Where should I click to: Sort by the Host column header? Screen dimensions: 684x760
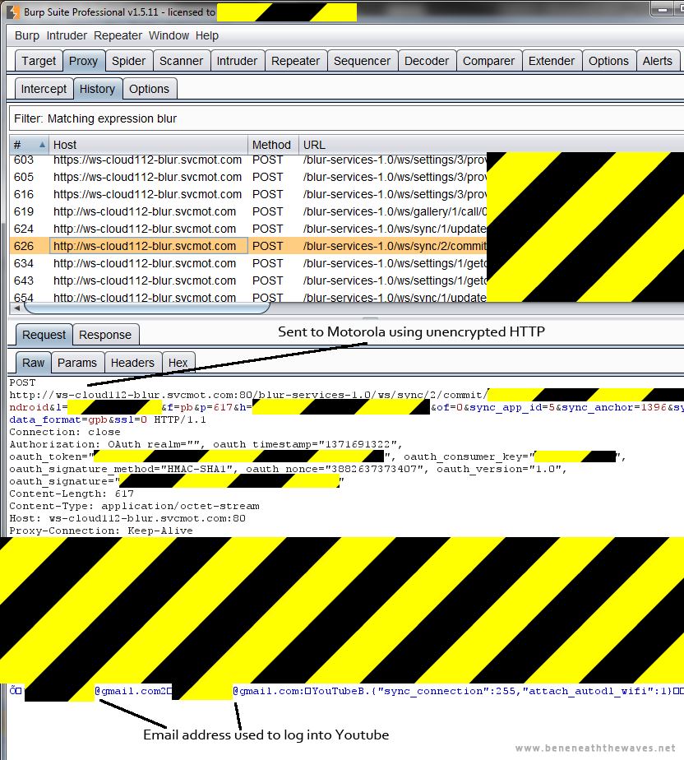point(148,145)
